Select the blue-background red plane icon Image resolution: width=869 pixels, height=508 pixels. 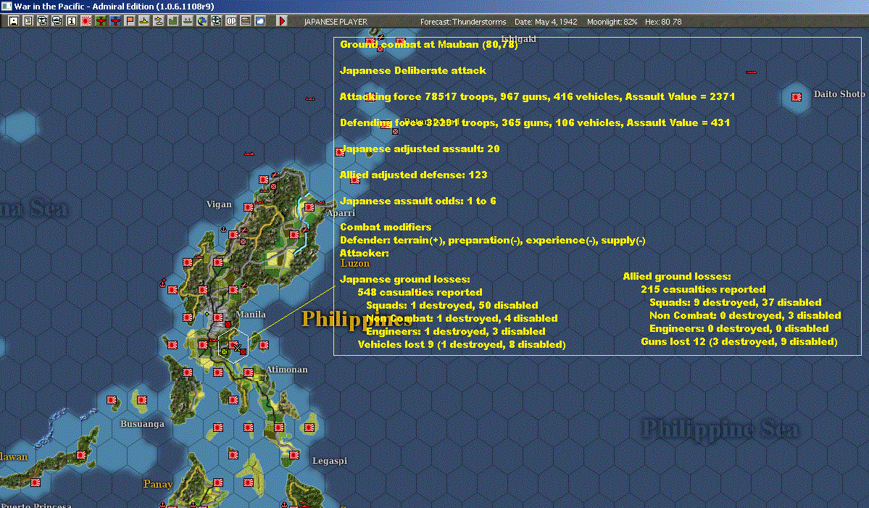(x=115, y=21)
